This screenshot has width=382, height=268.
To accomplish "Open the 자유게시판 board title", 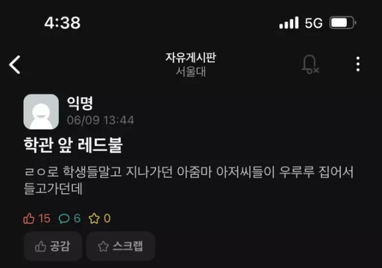I will [191, 58].
